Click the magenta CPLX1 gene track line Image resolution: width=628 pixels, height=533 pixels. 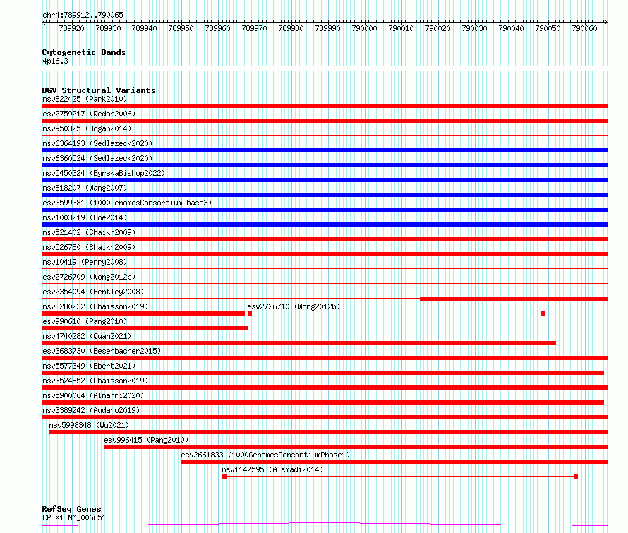325,524
